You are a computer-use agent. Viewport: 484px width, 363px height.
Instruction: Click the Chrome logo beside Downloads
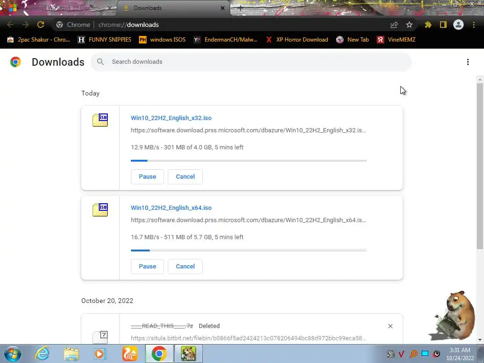16,62
